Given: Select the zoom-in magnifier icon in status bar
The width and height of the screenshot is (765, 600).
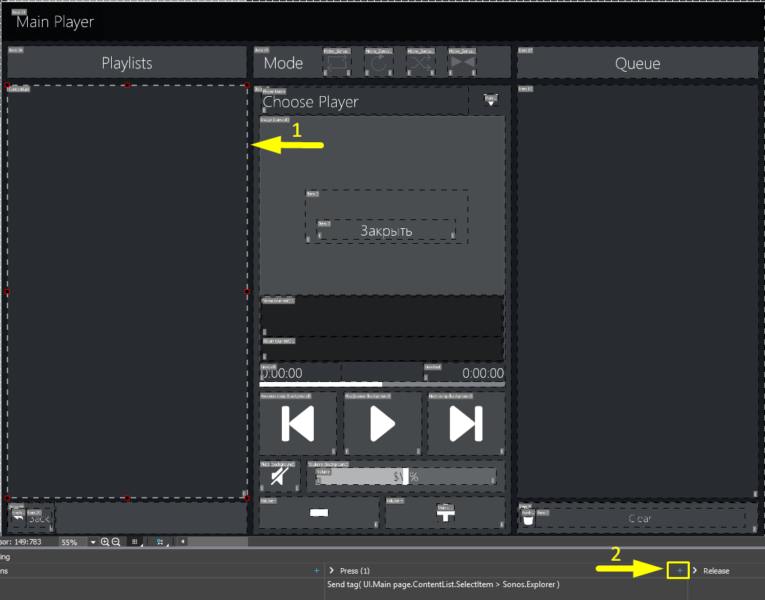Looking at the screenshot, I should tap(106, 542).
